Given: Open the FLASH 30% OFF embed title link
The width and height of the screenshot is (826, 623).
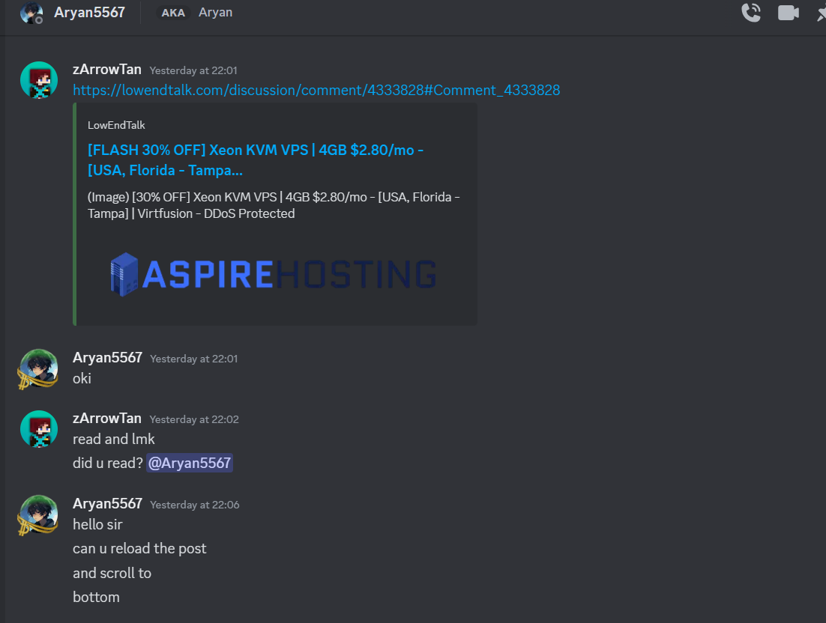Looking at the screenshot, I should click(x=256, y=160).
